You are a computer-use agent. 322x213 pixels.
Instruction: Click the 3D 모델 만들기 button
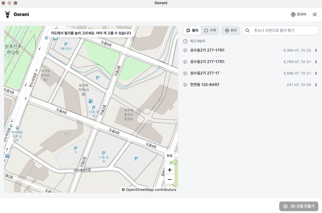(x=299, y=206)
